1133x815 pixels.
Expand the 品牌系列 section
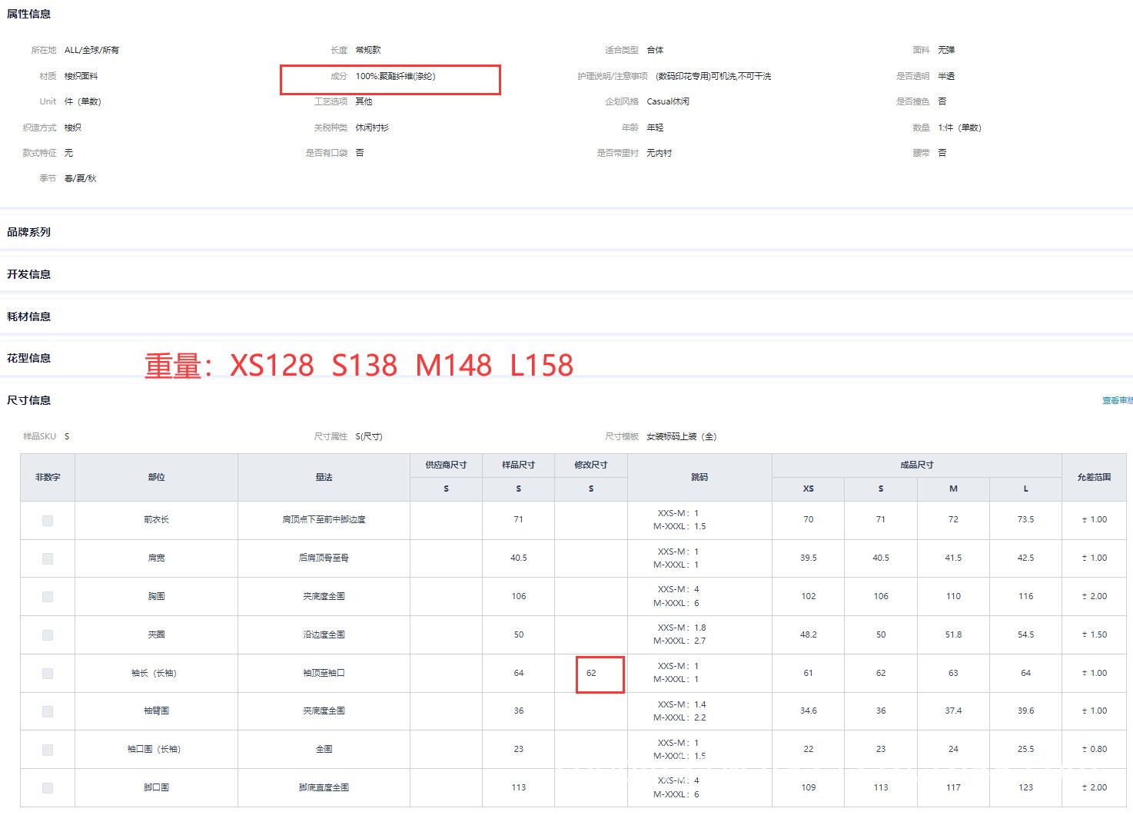click(x=29, y=232)
